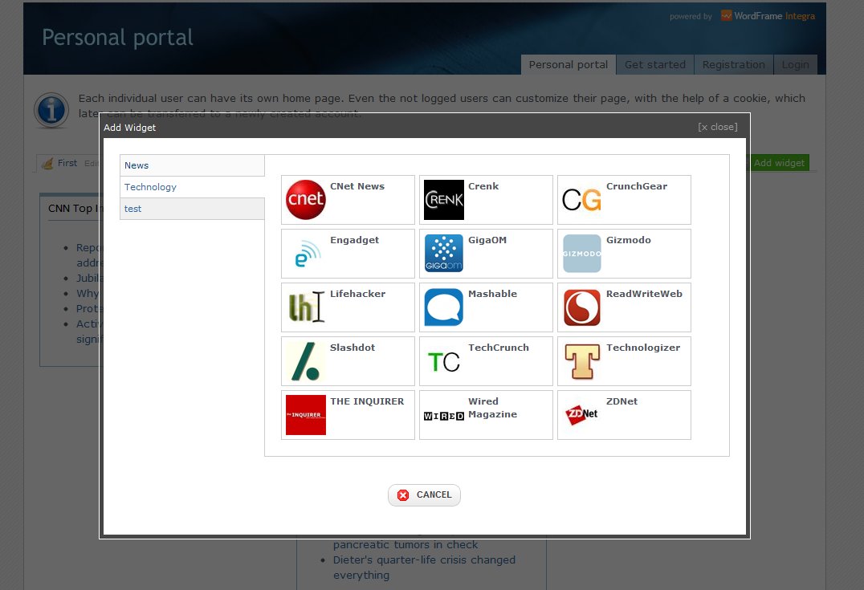
Task: Add the Wired Magazine widget by name
Action: pyautogui.click(x=492, y=408)
